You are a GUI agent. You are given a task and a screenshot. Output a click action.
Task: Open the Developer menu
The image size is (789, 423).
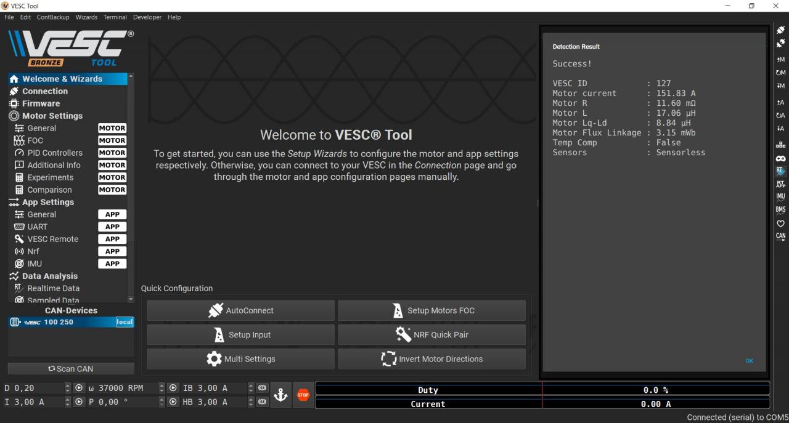[x=147, y=17]
